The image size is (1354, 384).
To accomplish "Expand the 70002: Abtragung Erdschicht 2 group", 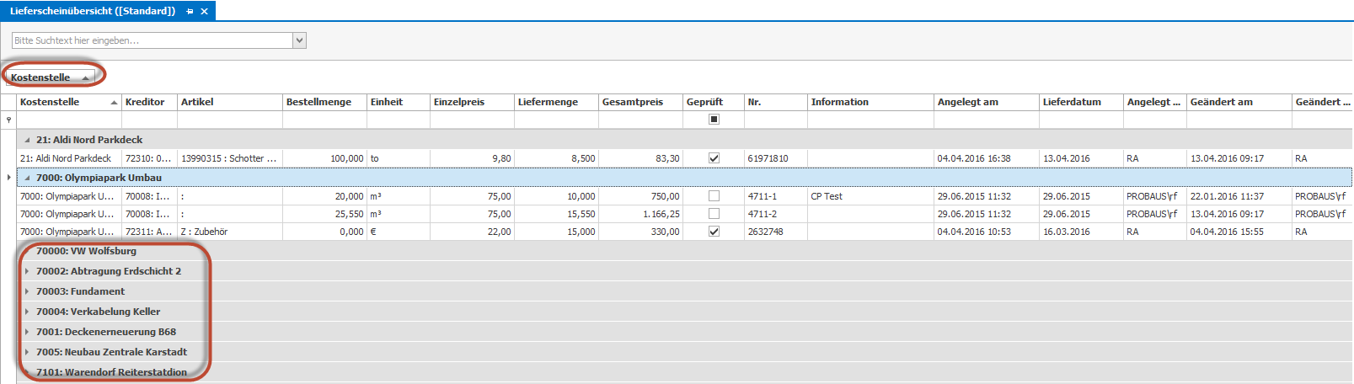I will [27, 271].
